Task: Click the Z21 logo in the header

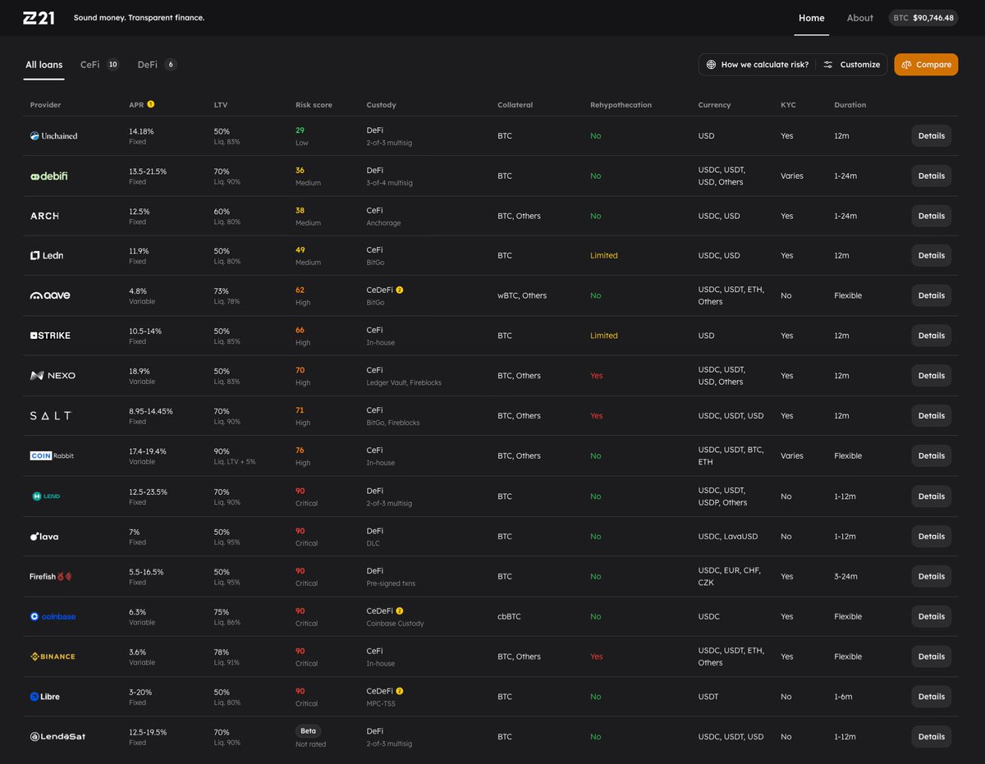Action: coord(39,17)
